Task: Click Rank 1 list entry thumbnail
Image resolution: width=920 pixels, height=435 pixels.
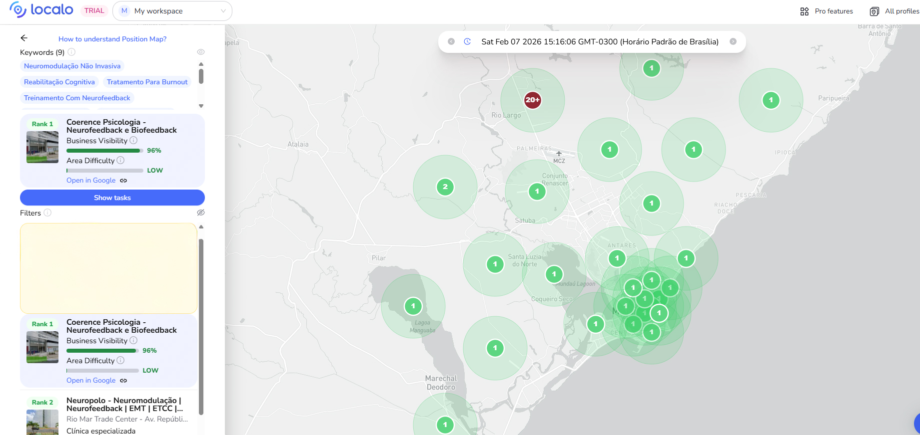Action: (x=42, y=347)
